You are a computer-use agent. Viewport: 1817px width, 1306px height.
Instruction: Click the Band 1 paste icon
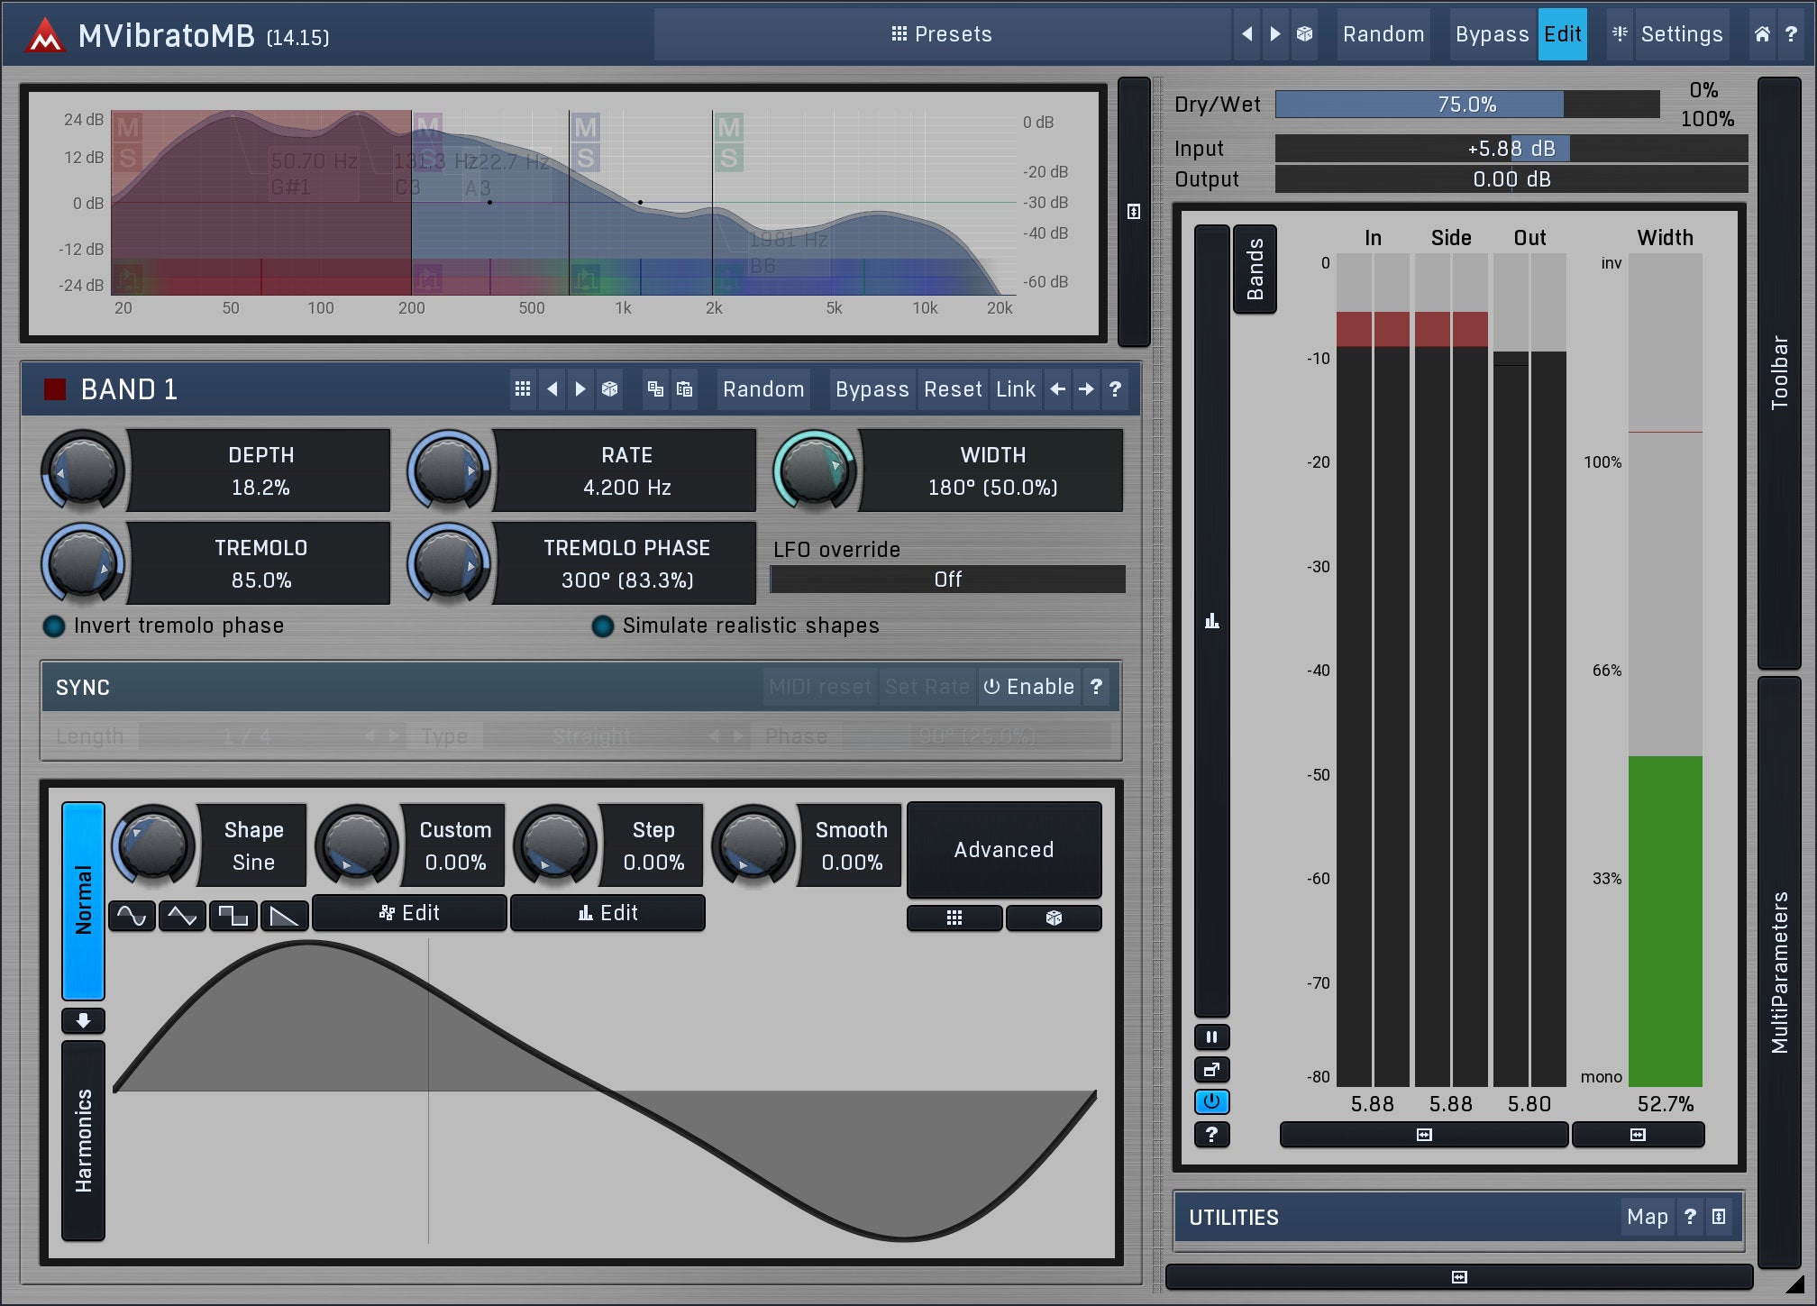(x=685, y=389)
